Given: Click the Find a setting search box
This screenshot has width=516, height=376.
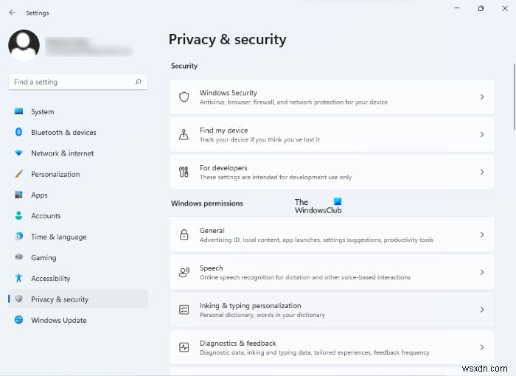Looking at the screenshot, I should tap(70, 82).
